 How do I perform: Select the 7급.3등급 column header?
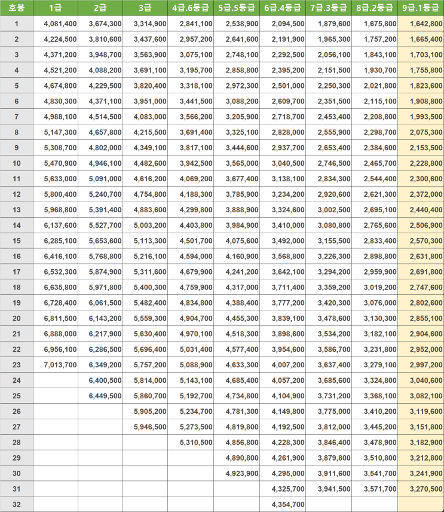(329, 8)
